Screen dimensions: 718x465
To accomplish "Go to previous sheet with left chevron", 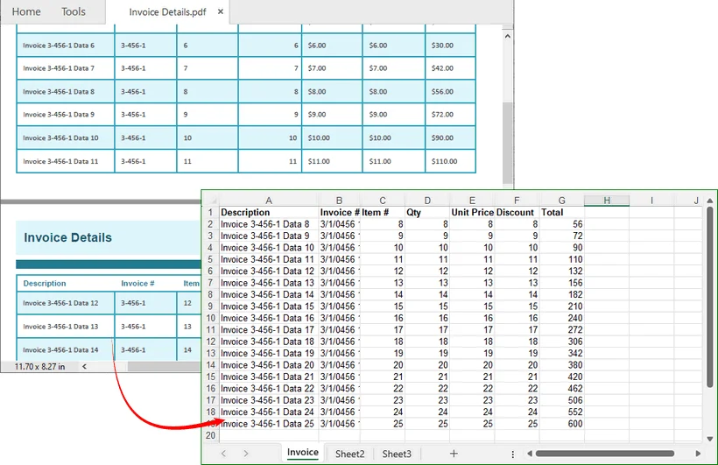I will [x=223, y=453].
